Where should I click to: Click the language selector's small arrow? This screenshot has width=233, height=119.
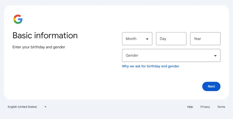[45, 107]
